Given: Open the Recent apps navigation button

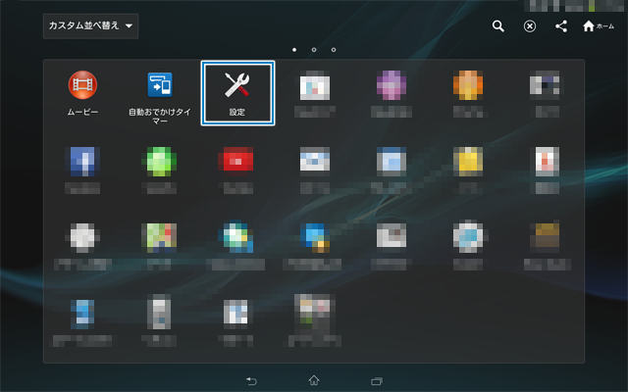Looking at the screenshot, I should 376,380.
